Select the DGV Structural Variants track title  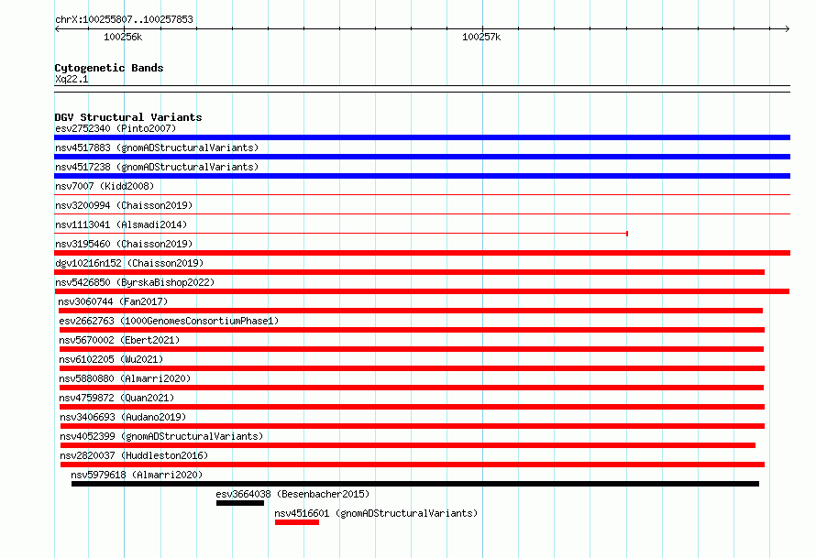pos(128,117)
